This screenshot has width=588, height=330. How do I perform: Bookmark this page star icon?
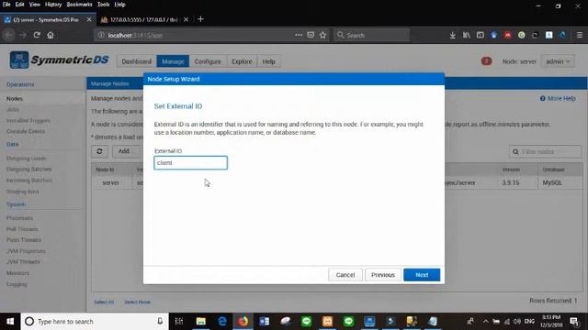[x=322, y=35]
